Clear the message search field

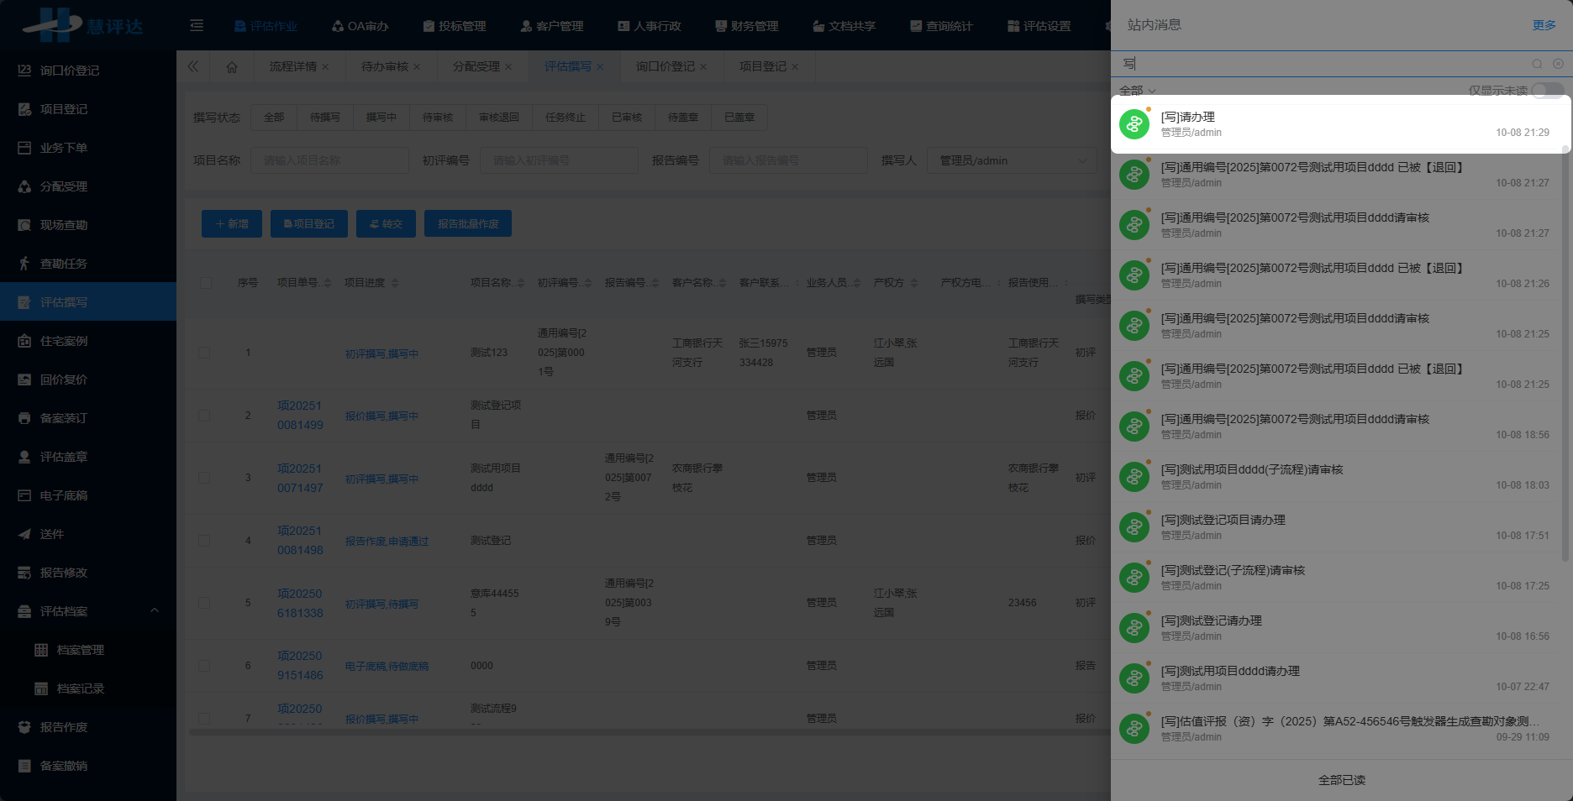click(x=1558, y=64)
